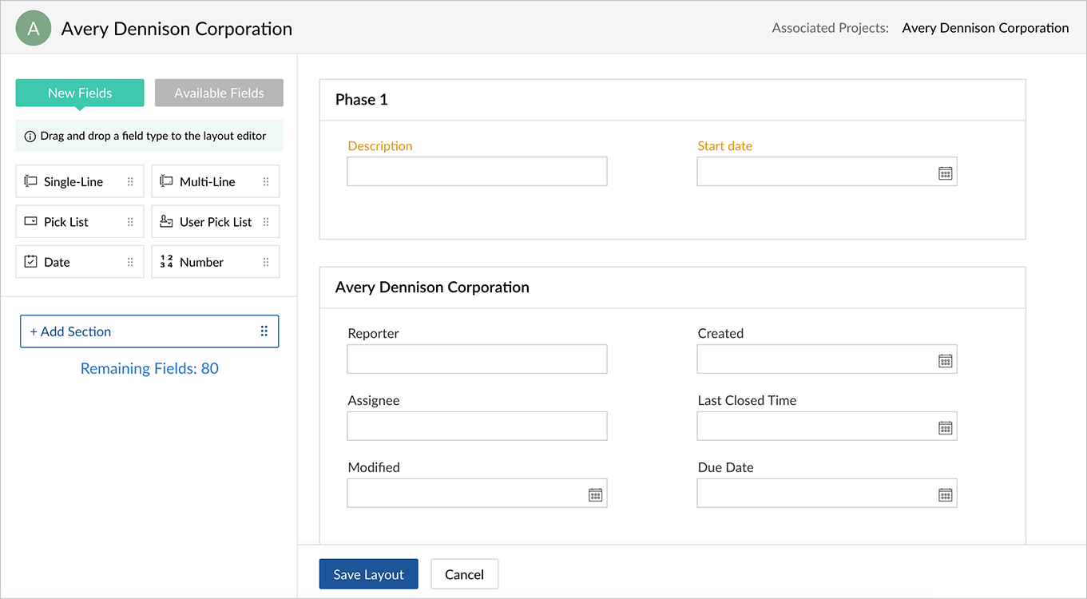Click the Remaining Fields: 80 link

coord(149,368)
